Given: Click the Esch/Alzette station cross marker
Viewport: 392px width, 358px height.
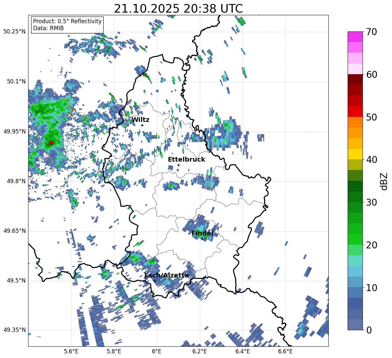Looking at the screenshot, I should (155, 281).
